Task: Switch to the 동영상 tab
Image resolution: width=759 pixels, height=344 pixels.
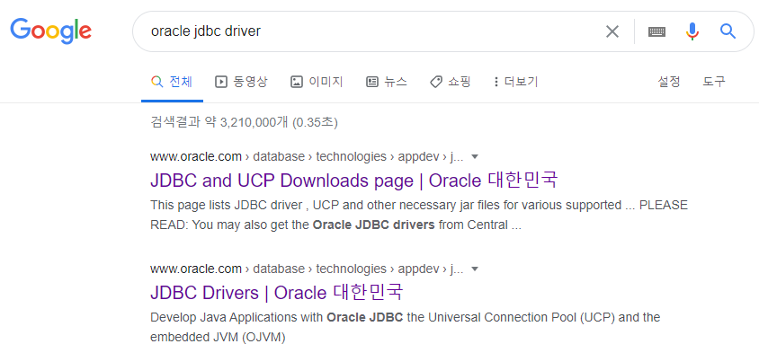Action: click(241, 82)
